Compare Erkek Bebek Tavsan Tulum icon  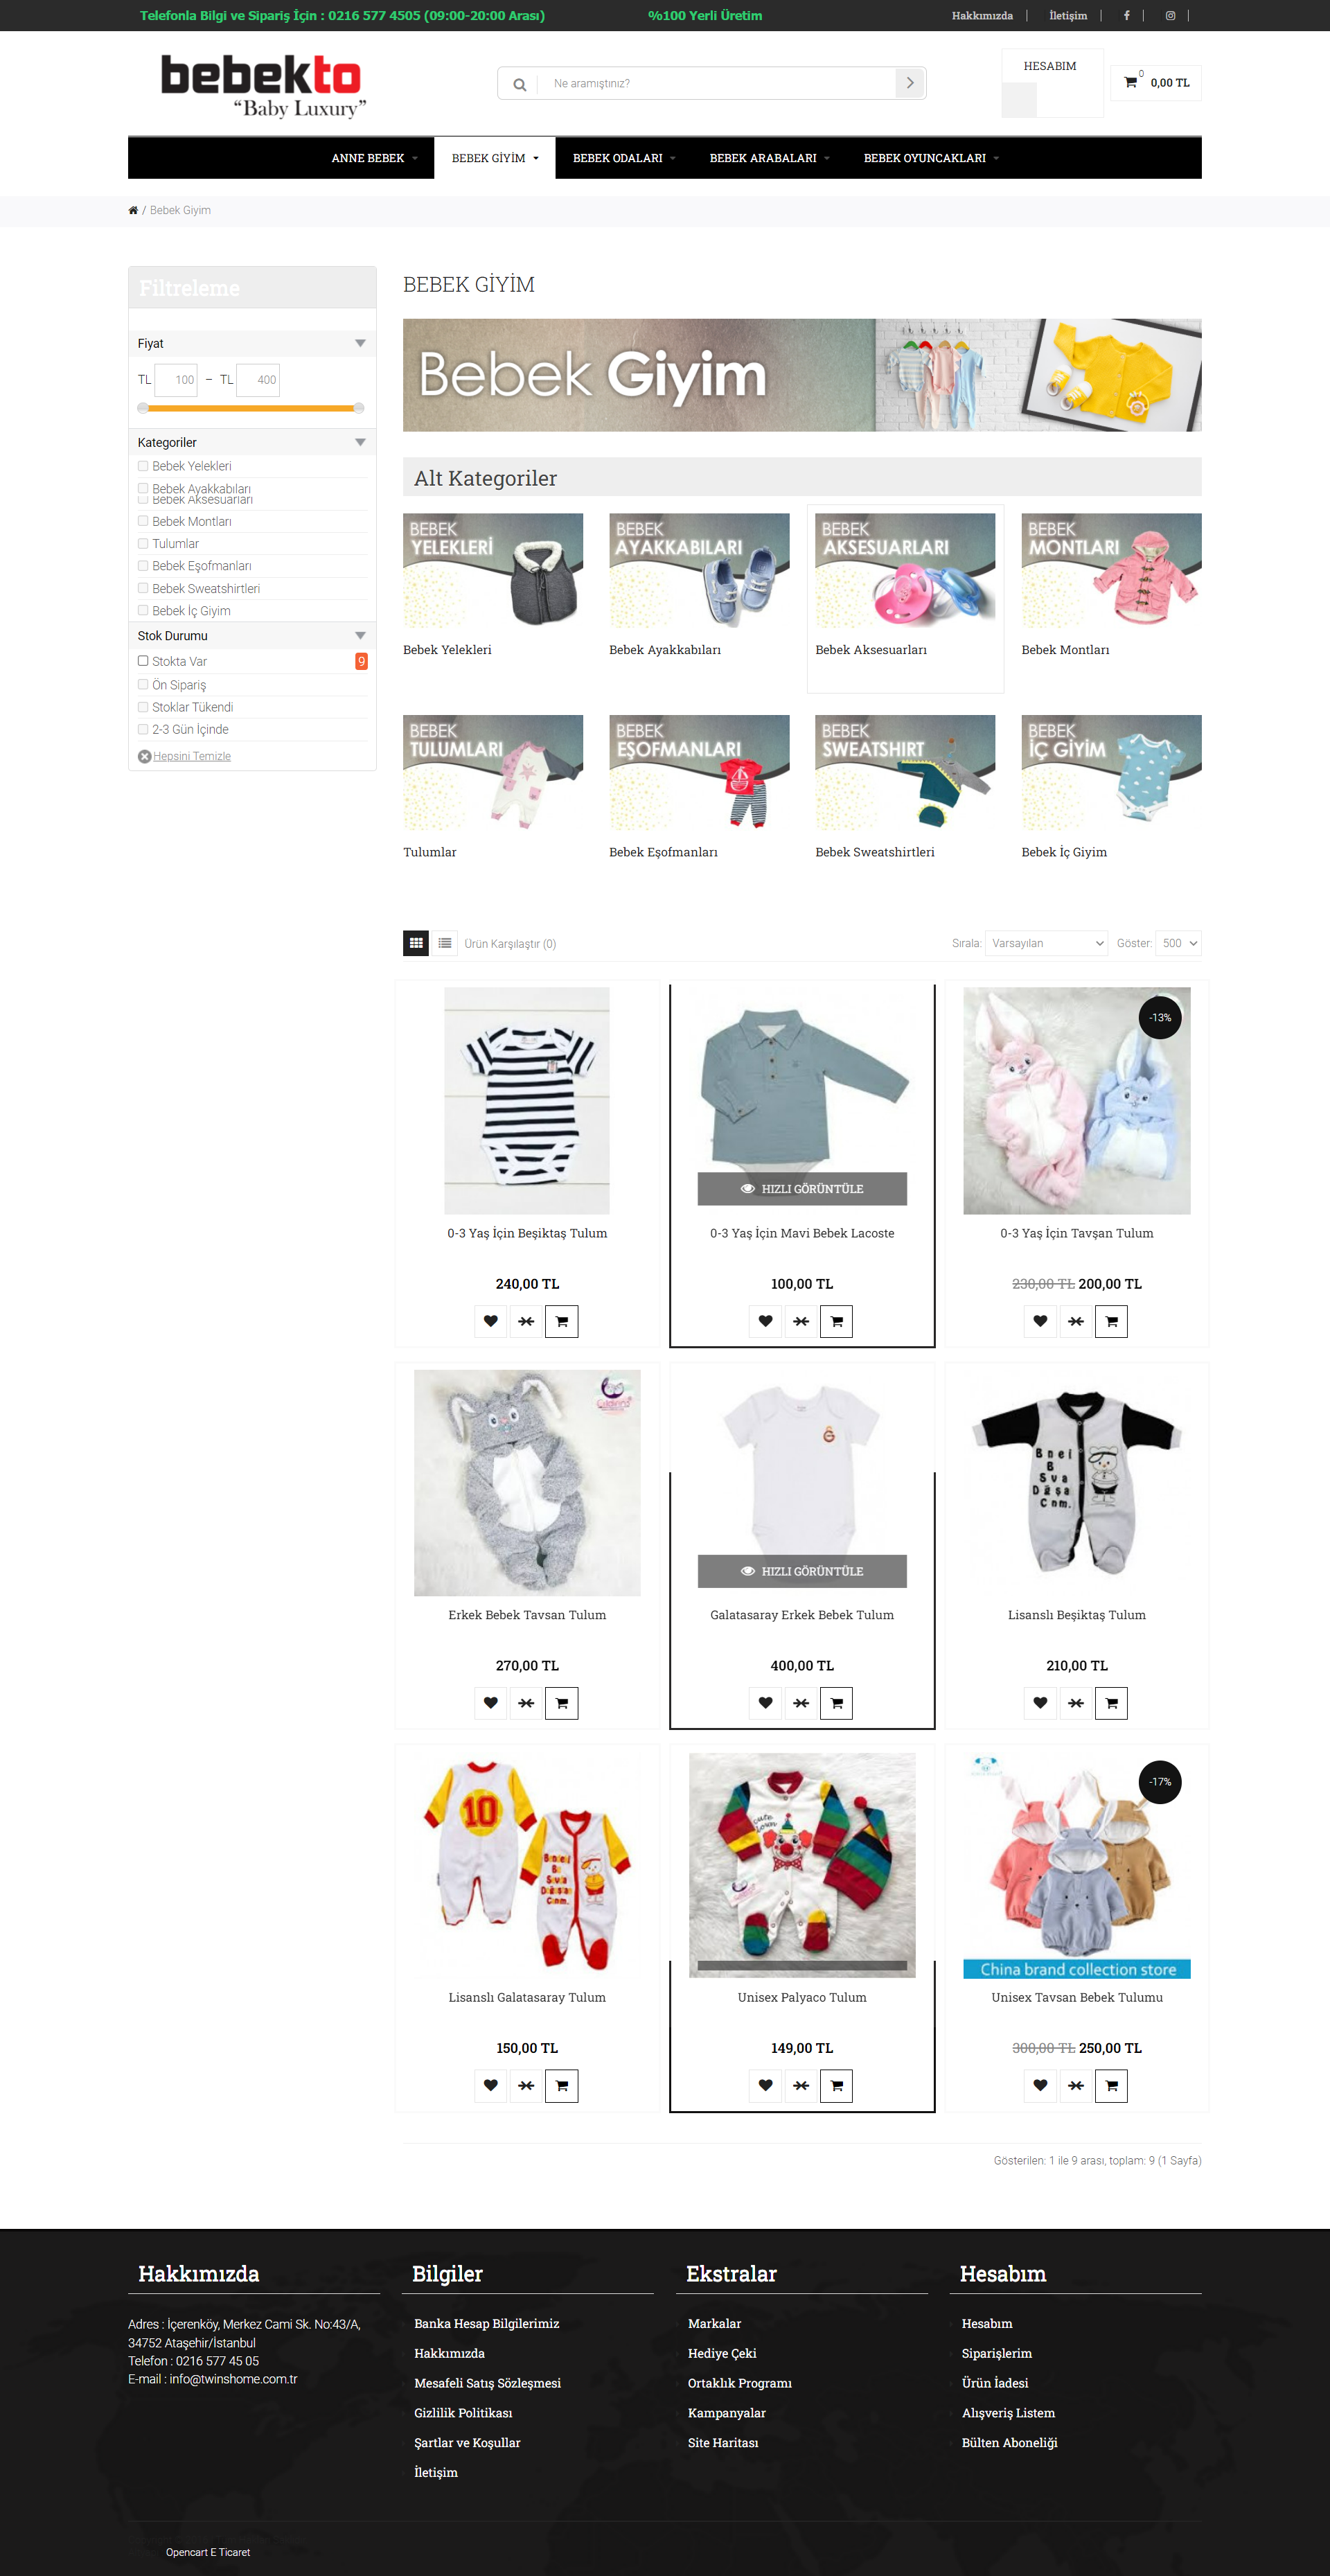click(526, 1703)
